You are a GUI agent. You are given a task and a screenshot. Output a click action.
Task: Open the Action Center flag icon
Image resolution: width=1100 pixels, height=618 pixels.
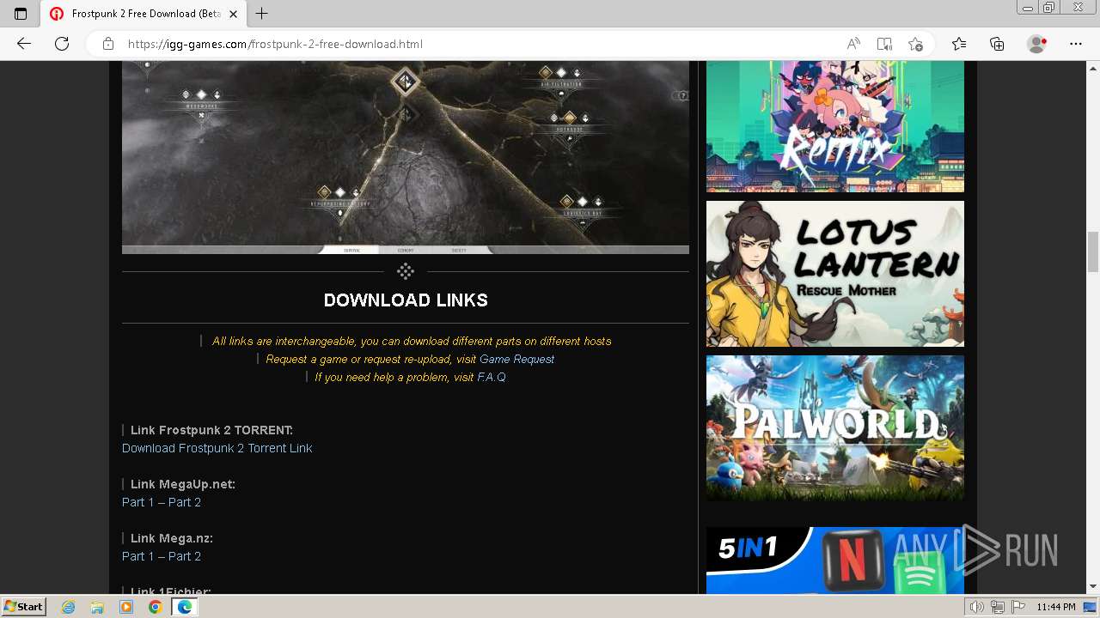point(1017,607)
